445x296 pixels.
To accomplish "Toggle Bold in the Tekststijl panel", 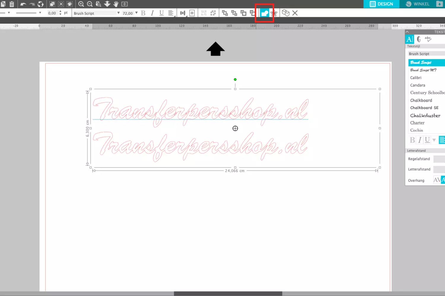I will click(412, 140).
